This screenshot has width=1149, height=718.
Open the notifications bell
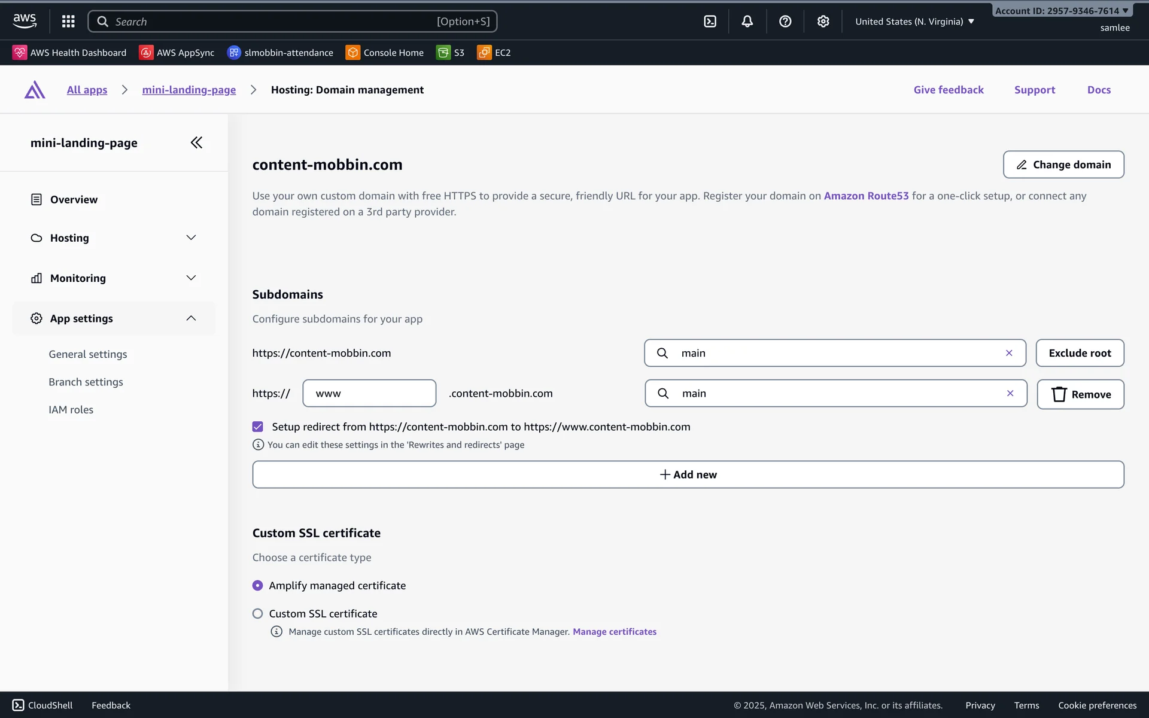(747, 22)
